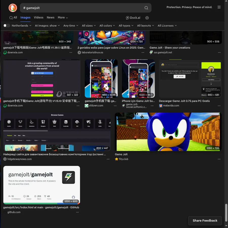
Task: Select the Images tab
Action: (x=25, y=17)
